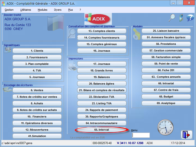Consult 15. Comptes généraux
The height and width of the screenshot is (147, 196).
point(102,44)
